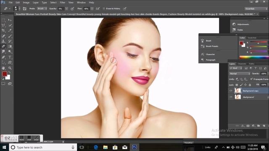Image resolution: width=269 pixels, height=151 pixels.
Task: Open the Filter menu
Action: [63, 3]
